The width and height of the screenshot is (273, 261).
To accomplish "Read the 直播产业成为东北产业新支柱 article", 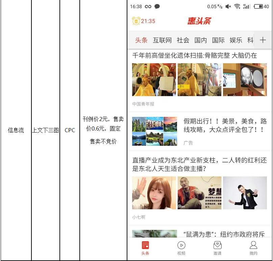I will (199, 164).
